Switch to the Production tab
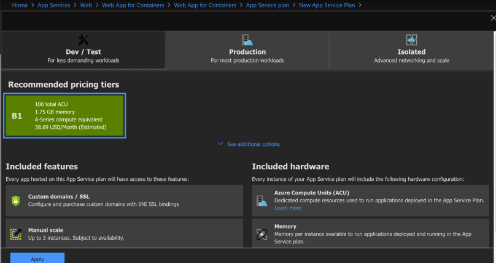The image size is (496, 263). 247,51
